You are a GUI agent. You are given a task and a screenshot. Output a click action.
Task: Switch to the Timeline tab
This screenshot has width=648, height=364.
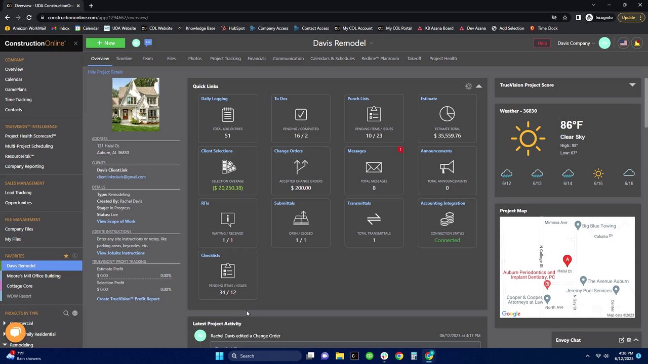point(124,59)
